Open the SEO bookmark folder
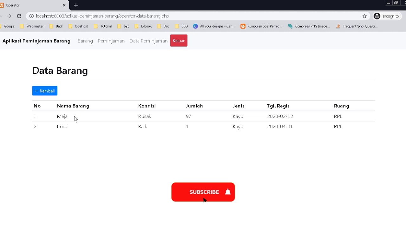 [x=181, y=26]
